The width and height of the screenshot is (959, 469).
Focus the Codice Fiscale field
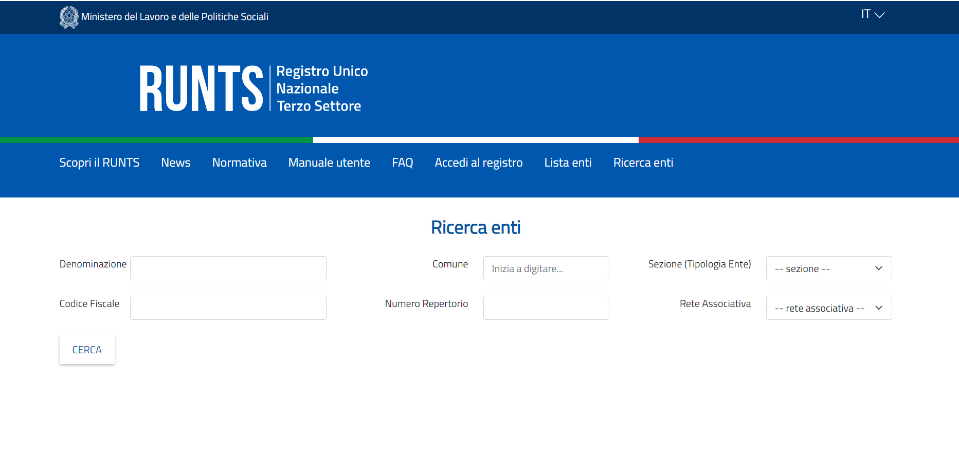click(228, 308)
